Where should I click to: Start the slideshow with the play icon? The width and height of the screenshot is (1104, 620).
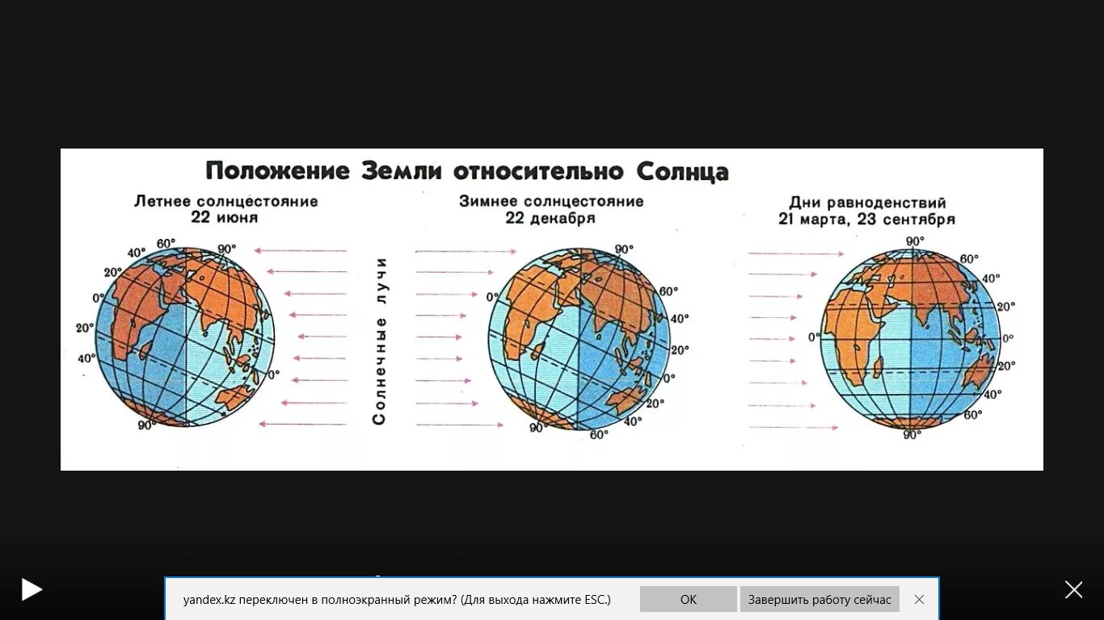click(x=32, y=589)
